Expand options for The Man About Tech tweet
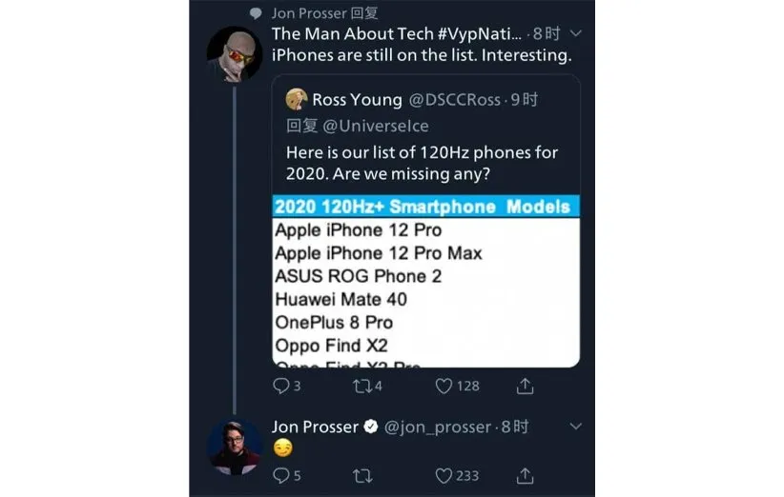The height and width of the screenshot is (497, 784). pos(574,33)
